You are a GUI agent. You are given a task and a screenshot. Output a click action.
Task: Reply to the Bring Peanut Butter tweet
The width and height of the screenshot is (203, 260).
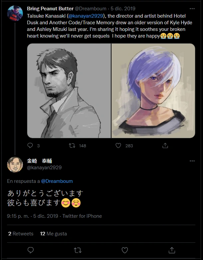point(30,146)
